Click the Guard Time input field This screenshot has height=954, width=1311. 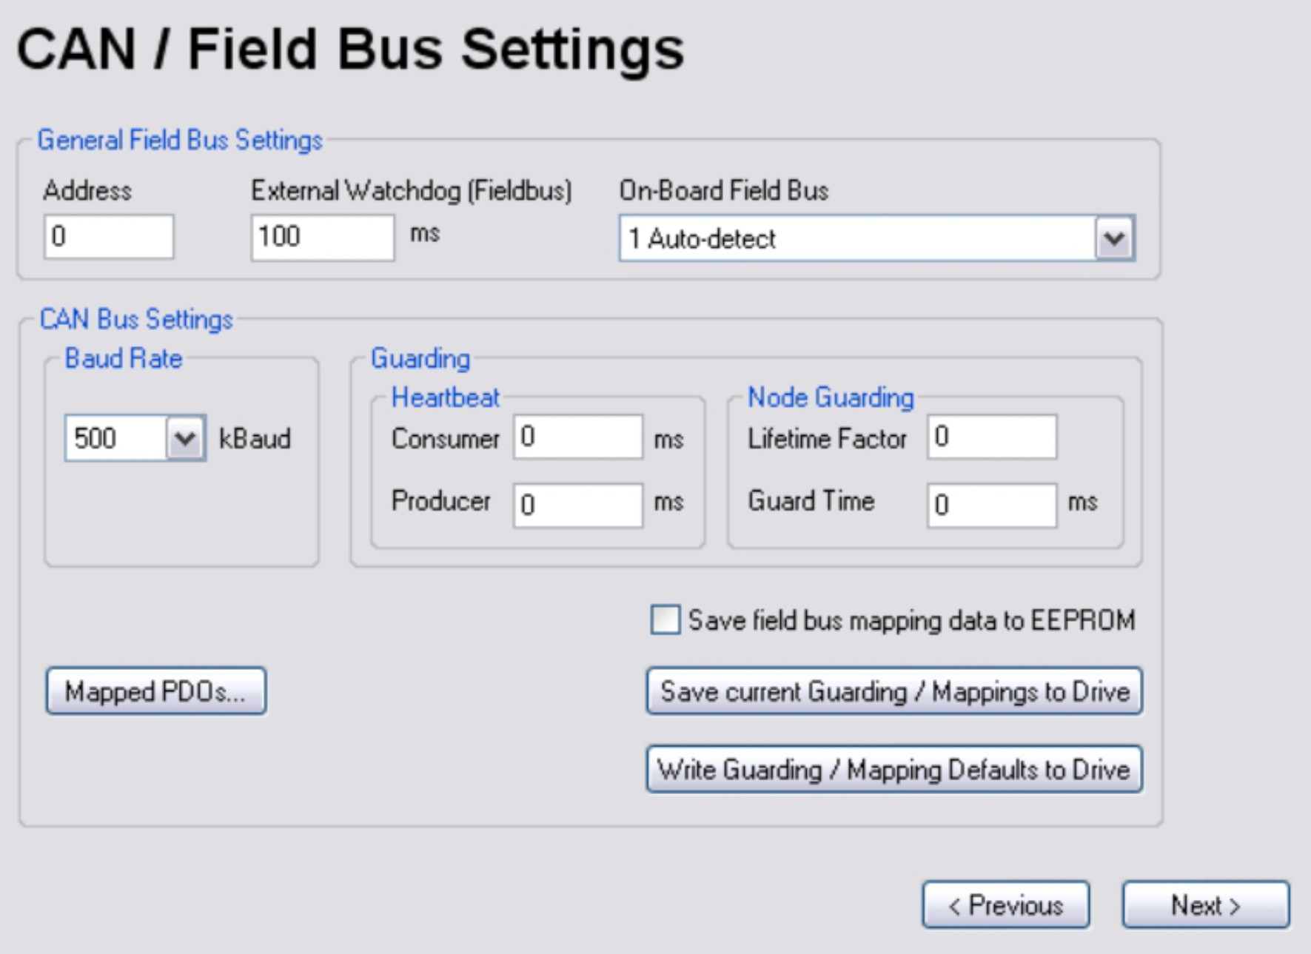point(991,505)
